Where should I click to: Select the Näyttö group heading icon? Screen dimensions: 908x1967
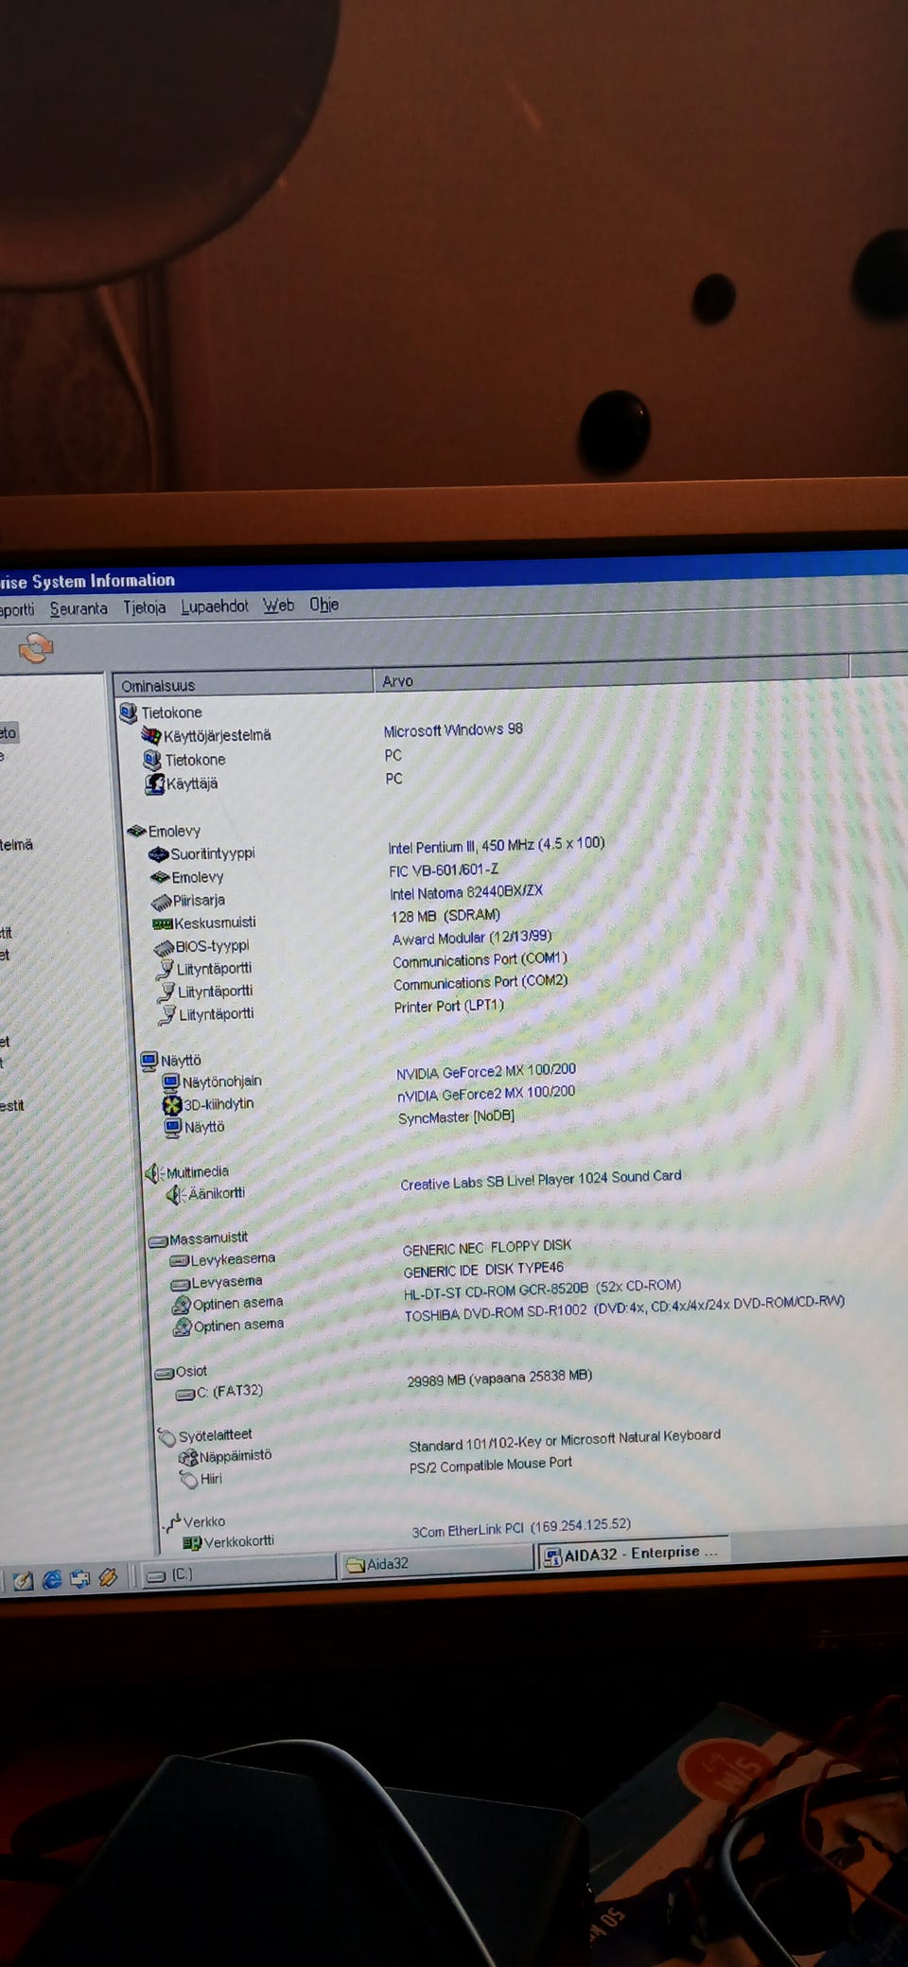pyautogui.click(x=149, y=1062)
